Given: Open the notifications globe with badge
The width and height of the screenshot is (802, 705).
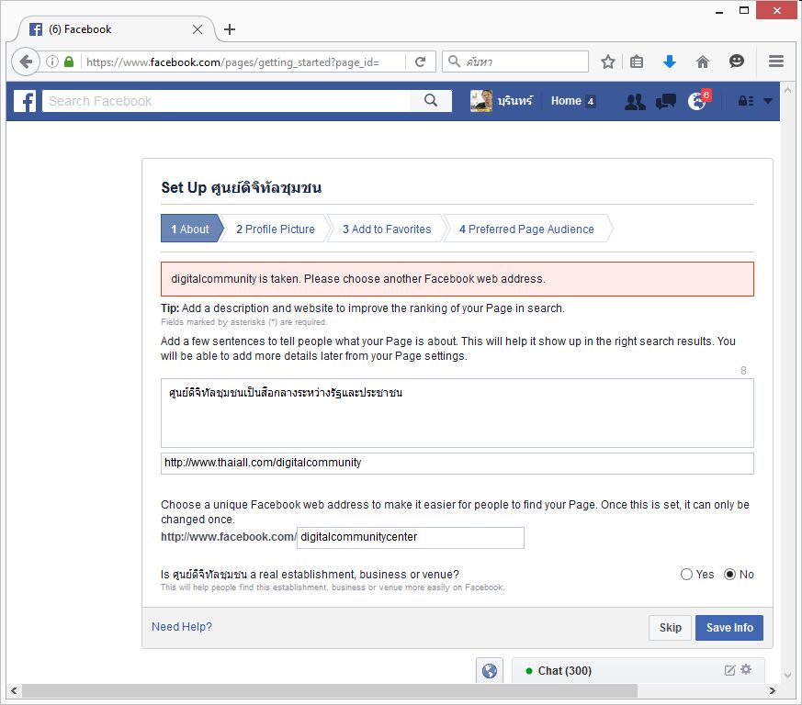Looking at the screenshot, I should click(697, 101).
